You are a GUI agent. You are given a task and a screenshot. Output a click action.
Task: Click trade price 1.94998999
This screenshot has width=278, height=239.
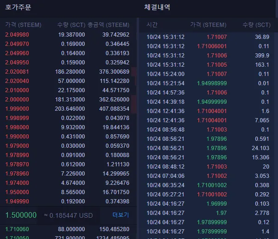pyautogui.click(x=212, y=83)
